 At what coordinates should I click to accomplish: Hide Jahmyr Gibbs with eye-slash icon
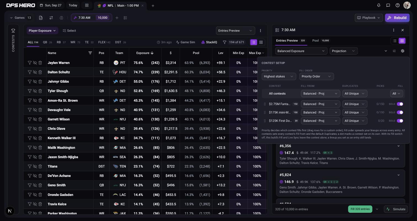point(35,82)
